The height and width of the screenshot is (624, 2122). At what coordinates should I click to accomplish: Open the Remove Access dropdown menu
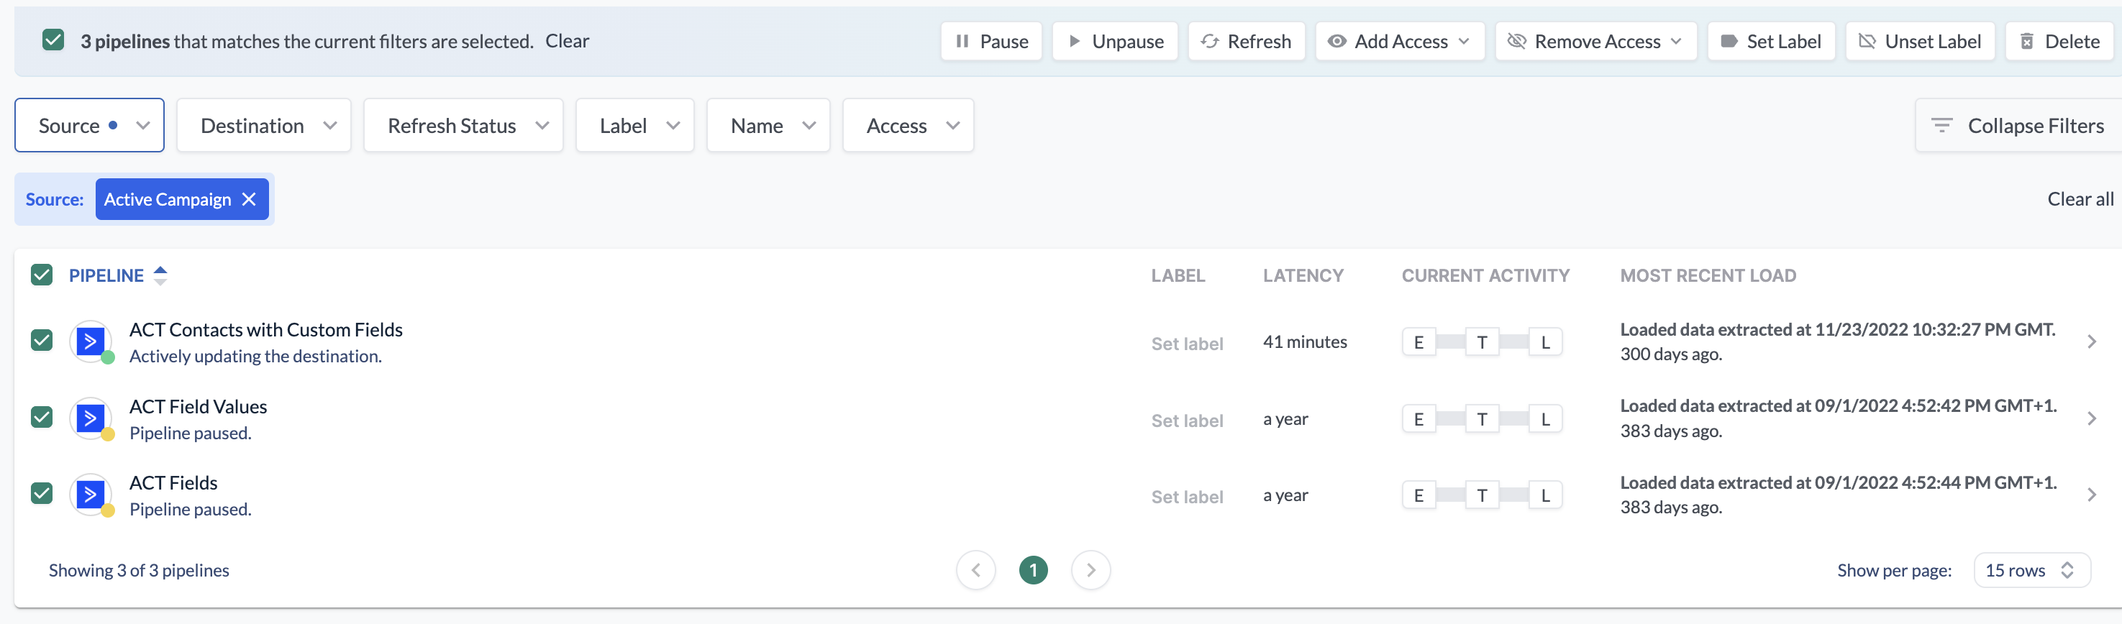[x=1595, y=41]
